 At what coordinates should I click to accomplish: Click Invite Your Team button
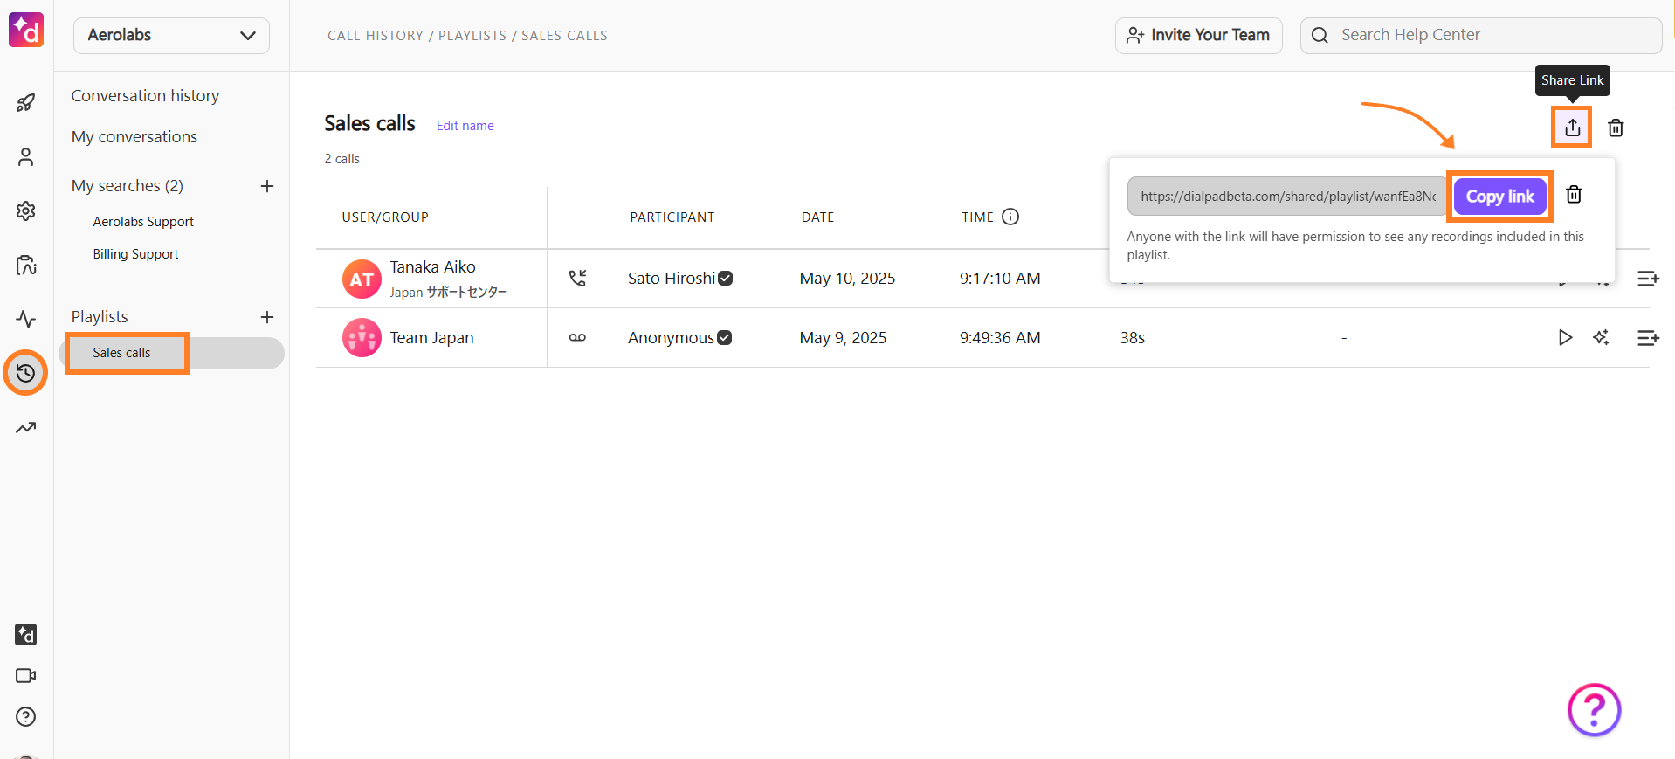pyautogui.click(x=1198, y=35)
